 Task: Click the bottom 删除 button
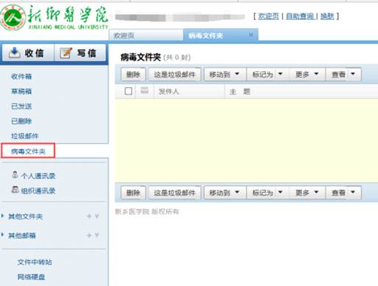coord(133,192)
